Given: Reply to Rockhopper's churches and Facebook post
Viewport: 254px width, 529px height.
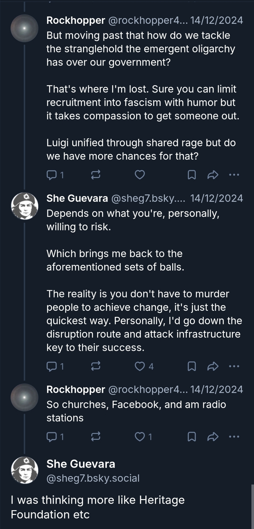Looking at the screenshot, I should coord(51,437).
